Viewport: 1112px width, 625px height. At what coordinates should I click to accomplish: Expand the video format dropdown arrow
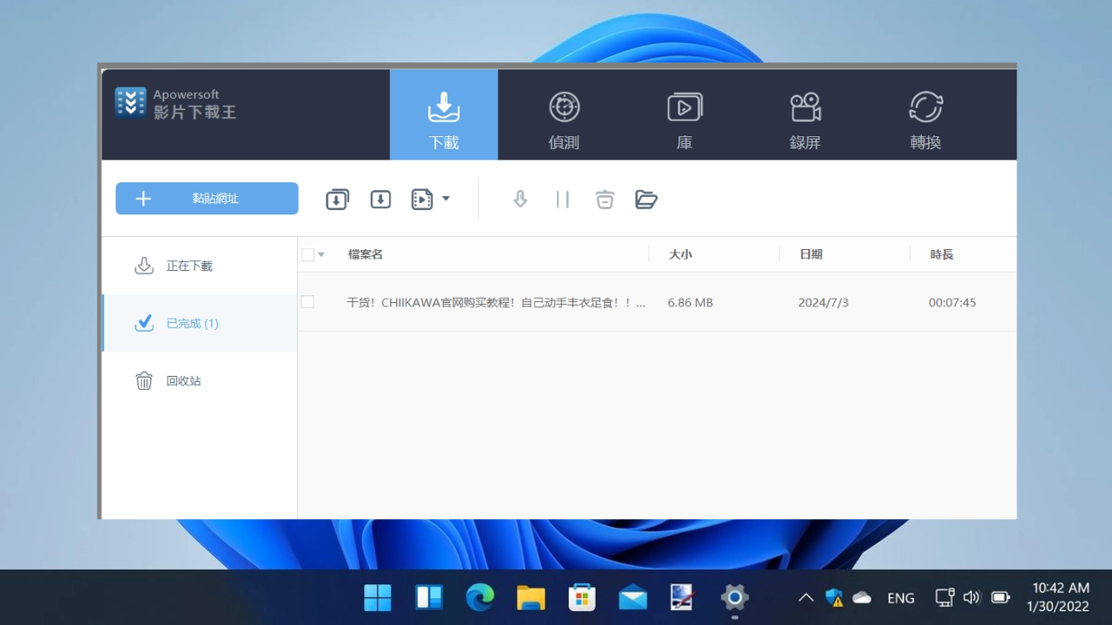[x=446, y=199]
